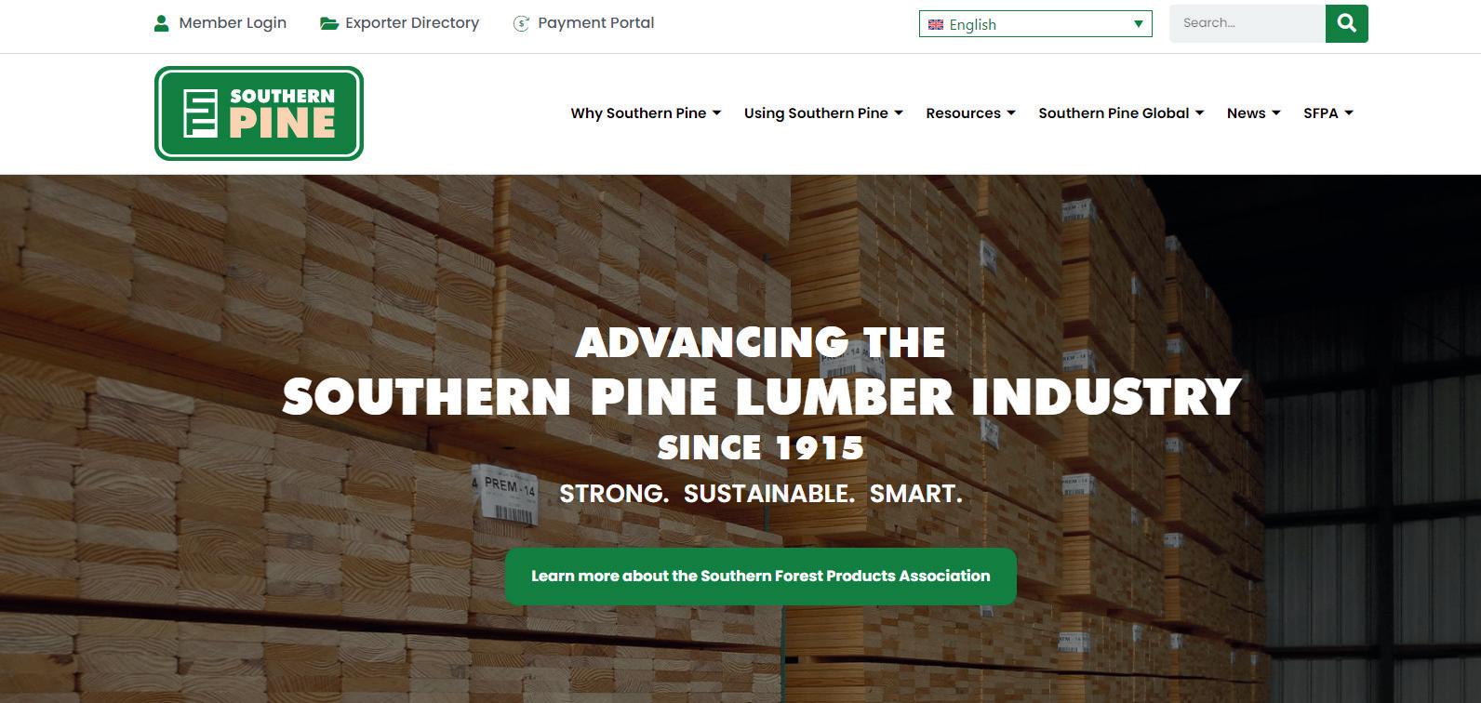
Task: Click the caret next to SFPA
Action: tap(1349, 113)
